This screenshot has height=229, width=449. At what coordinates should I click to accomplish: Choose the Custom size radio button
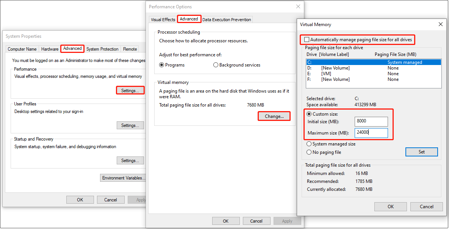(309, 114)
